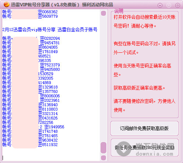Click the 说明 group box label
183x163 pixels.
tap(119, 11)
